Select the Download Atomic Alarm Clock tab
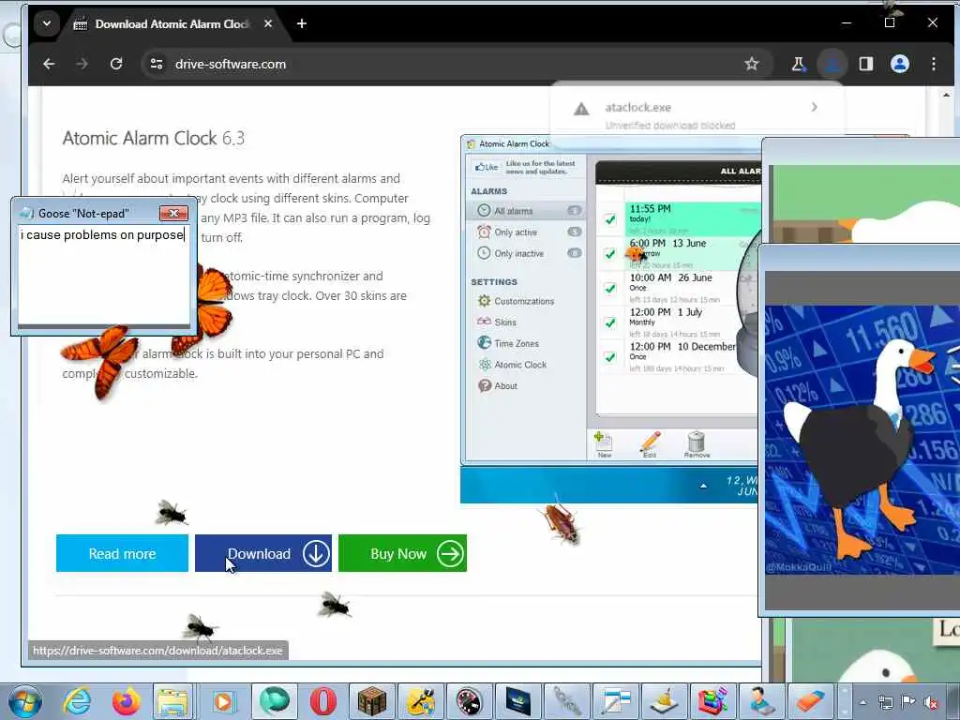This screenshot has height=720, width=960. pos(172,23)
